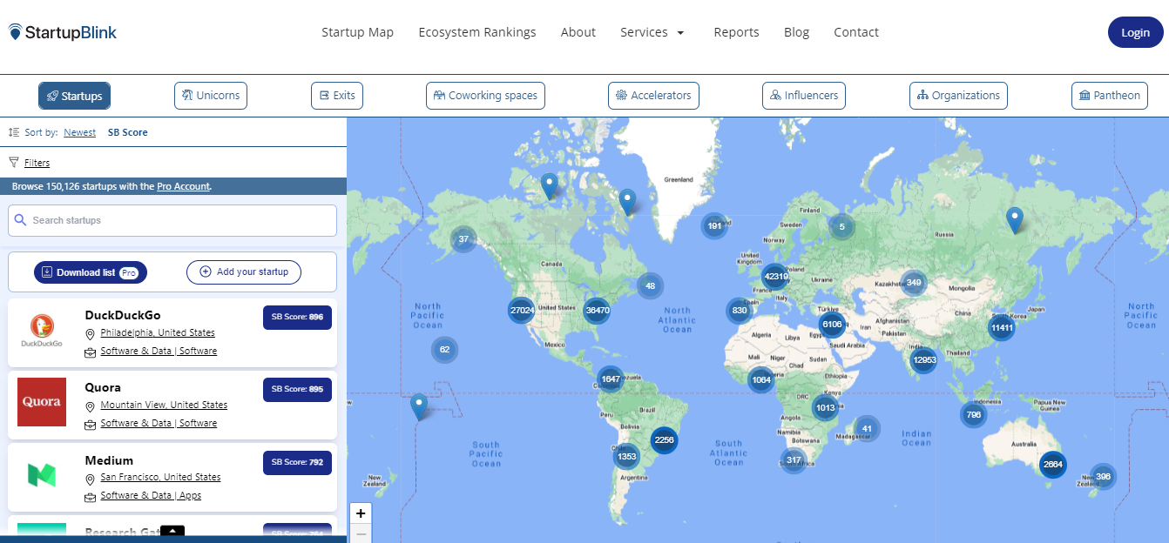Click the 27024 map cluster

click(522, 311)
